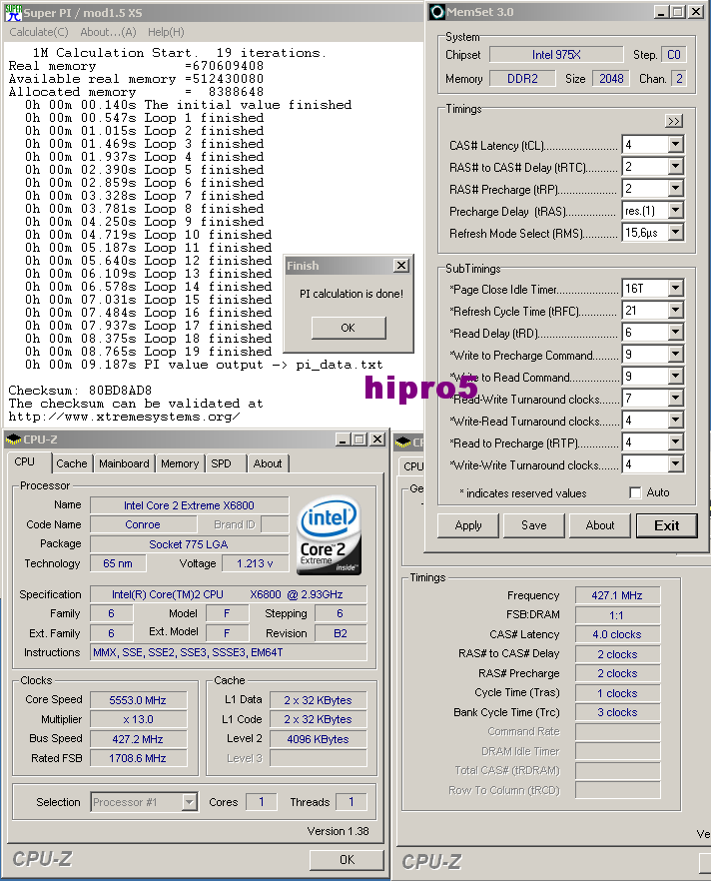This screenshot has width=711, height=881.
Task: Close the CPU-Z window
Action: click(x=376, y=440)
